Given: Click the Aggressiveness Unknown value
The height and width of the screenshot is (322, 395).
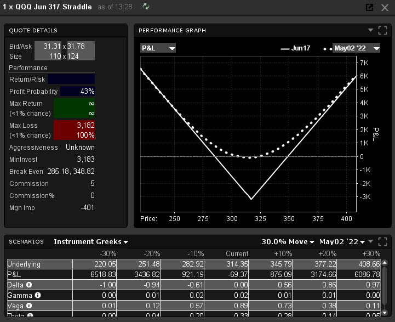Looking at the screenshot, I should click(x=80, y=147).
